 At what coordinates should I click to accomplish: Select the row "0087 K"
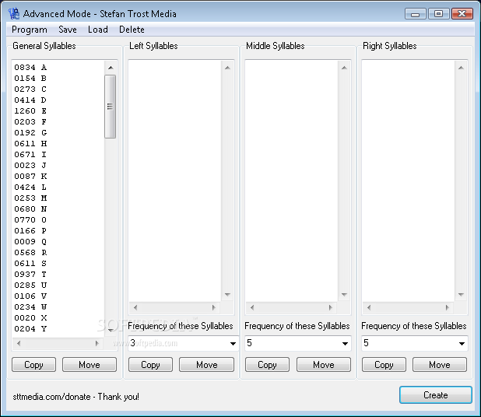click(x=30, y=177)
